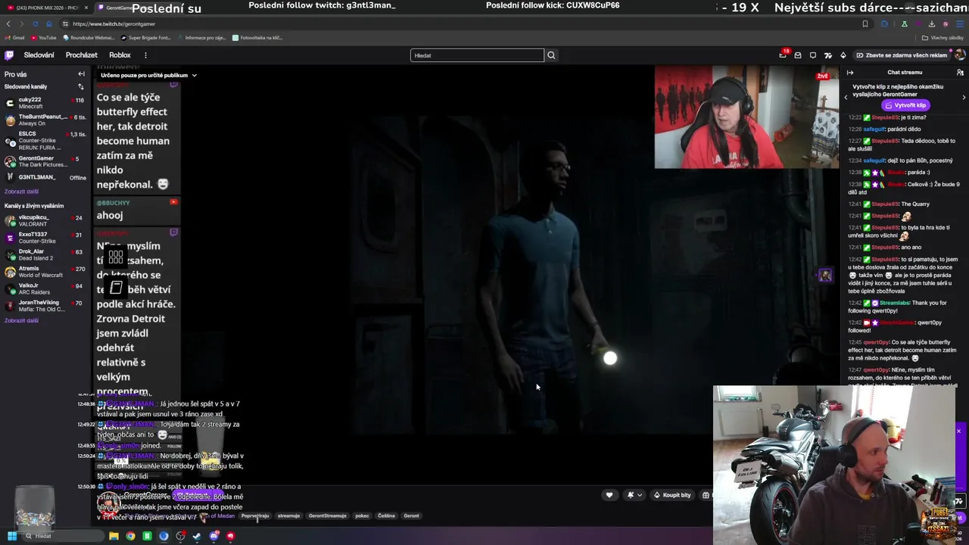Open chat community users icon
This screenshot has height=545, width=969.
(960, 73)
